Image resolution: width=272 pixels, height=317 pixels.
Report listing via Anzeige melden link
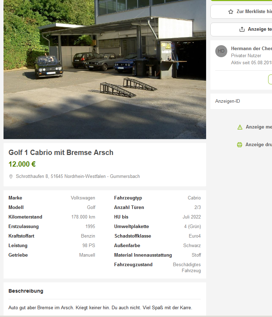[259, 127]
